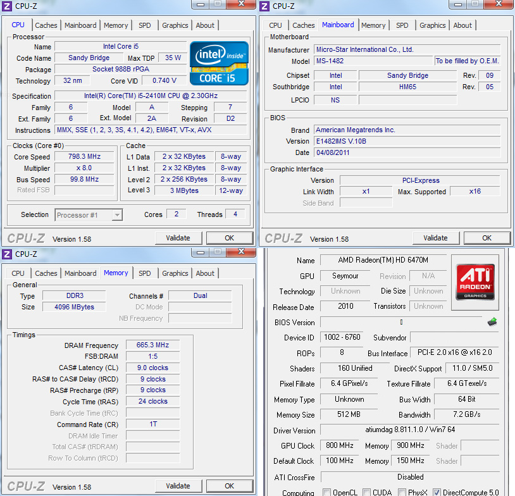Open the Memory tab in the Mainboard window
Screen dimensions: 515x496
373,25
